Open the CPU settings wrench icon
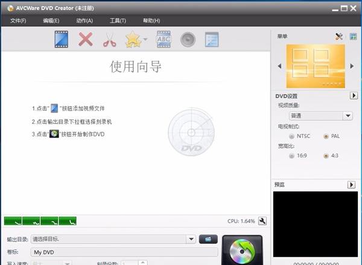362x265 pixels. (262, 221)
